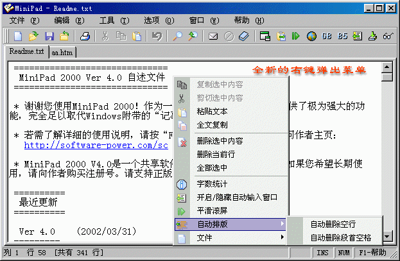Screen dimensions: 400x261
Task: Open the 选项 (O) menu
Action: pyautogui.click(x=159, y=21)
